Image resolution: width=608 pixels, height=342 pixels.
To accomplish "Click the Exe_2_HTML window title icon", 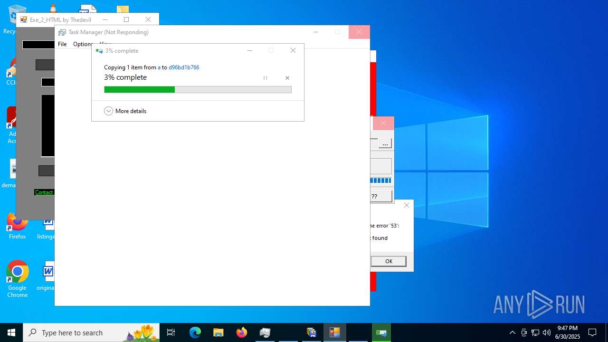I will tap(24, 19).
